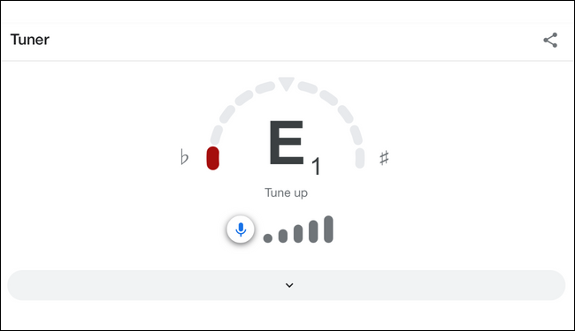Click the gray segment above red indicator
Screen dimensions: 575x331
pos(217,135)
